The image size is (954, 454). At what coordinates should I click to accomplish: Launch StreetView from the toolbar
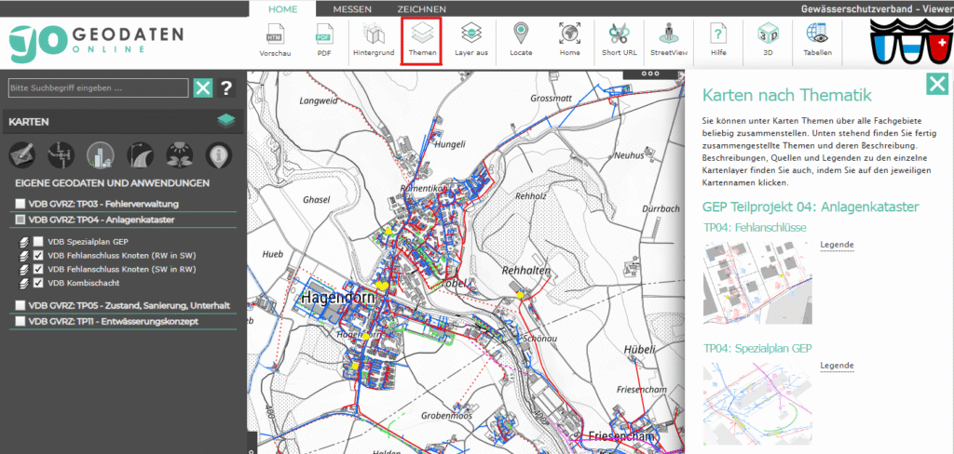click(x=667, y=41)
